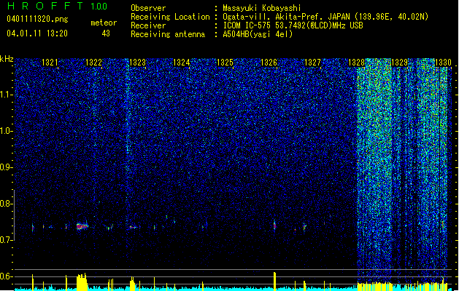Click the meteor count 43
The image size is (459, 291).
coord(106,33)
